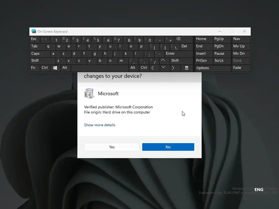Click the Backspace key icon on keyboard

click(x=178, y=39)
